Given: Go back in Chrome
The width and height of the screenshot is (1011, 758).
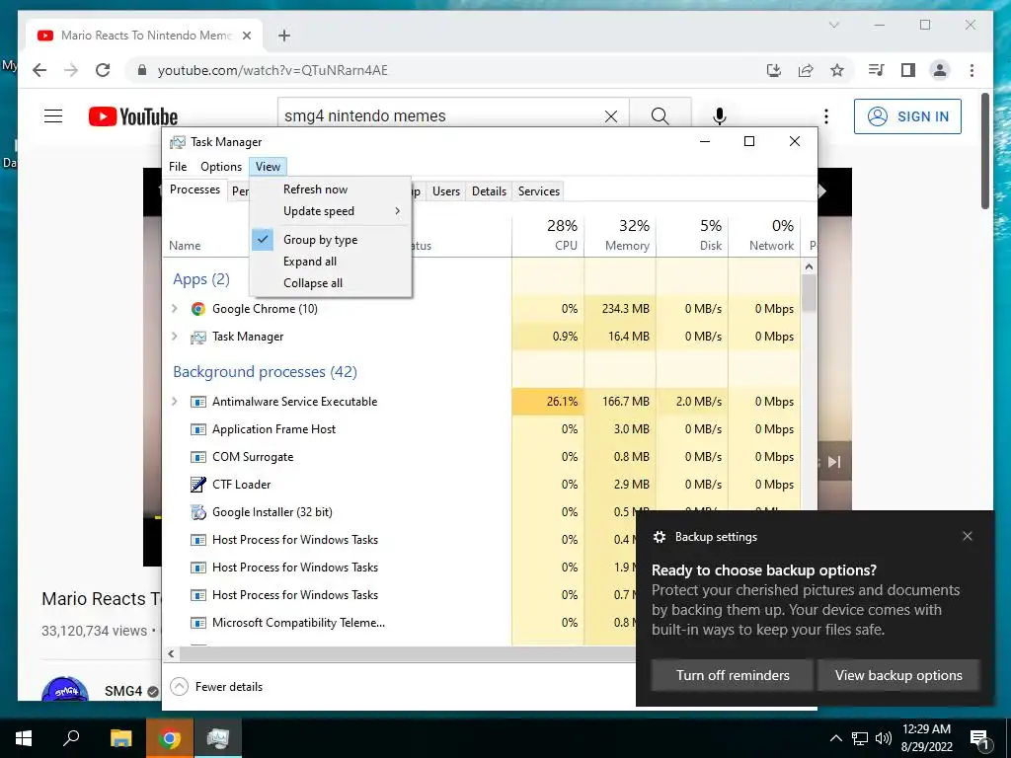Looking at the screenshot, I should point(39,70).
